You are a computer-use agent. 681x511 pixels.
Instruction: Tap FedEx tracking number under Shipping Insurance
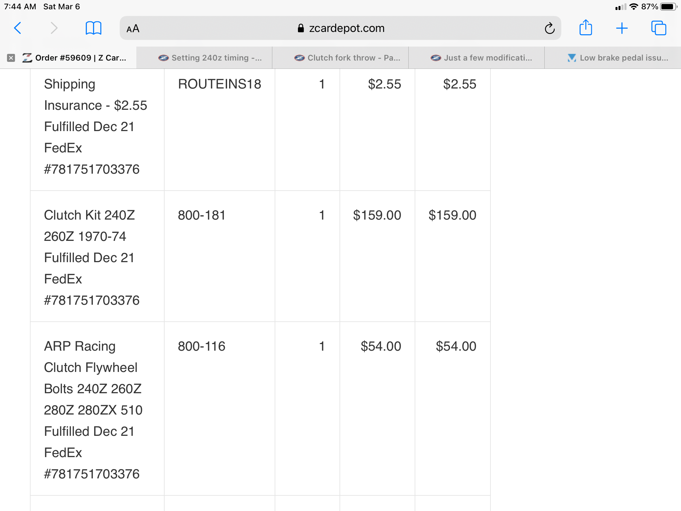(x=92, y=169)
